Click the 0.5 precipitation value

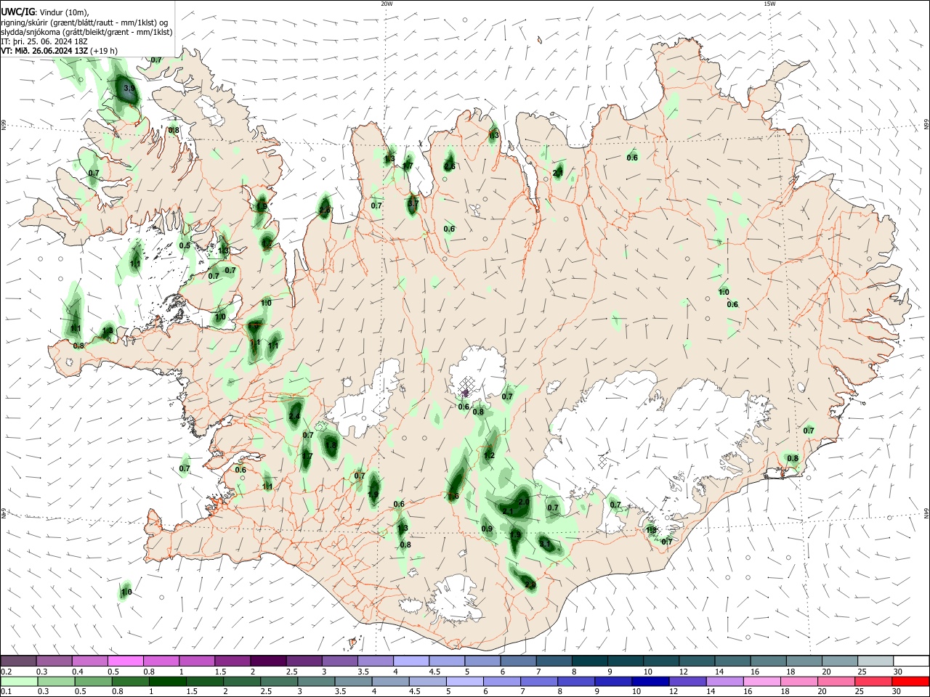185,245
